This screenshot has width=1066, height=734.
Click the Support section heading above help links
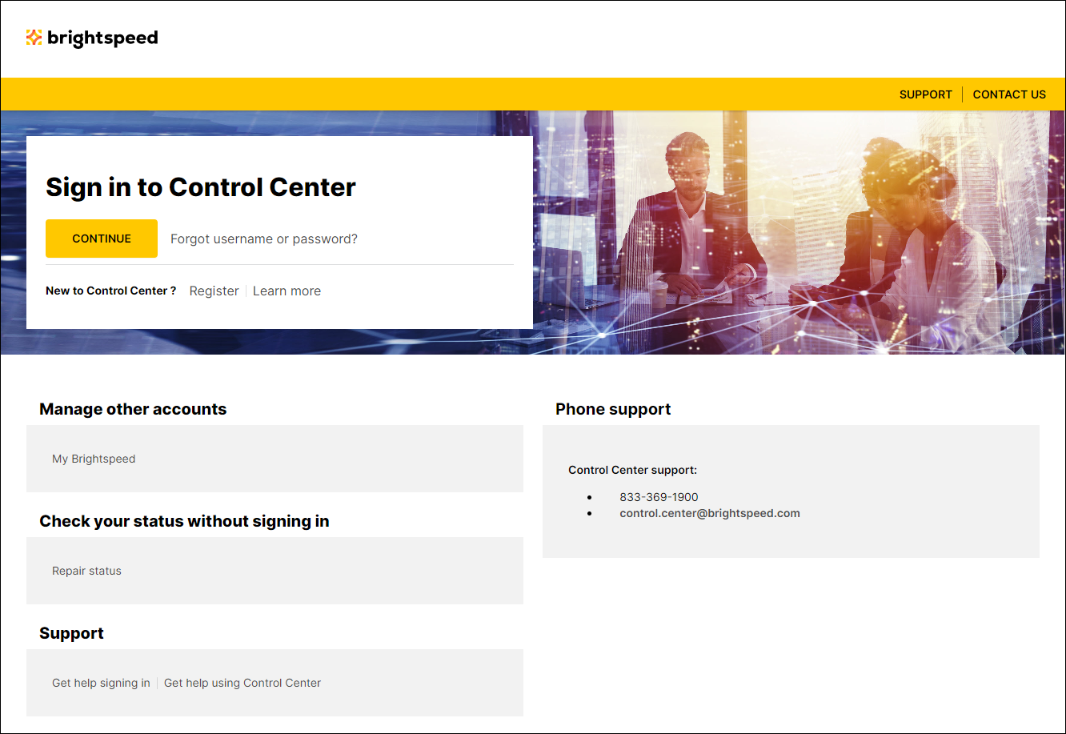tap(71, 633)
